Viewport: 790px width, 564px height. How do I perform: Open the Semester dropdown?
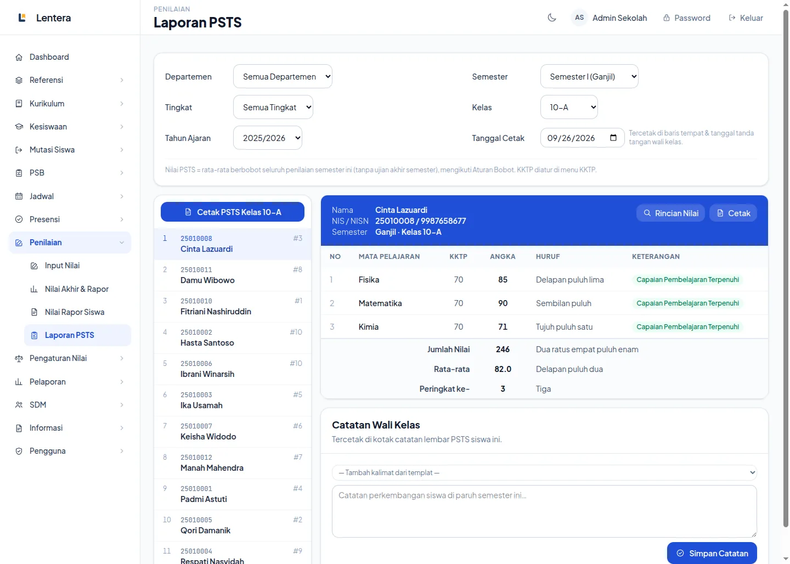point(589,76)
